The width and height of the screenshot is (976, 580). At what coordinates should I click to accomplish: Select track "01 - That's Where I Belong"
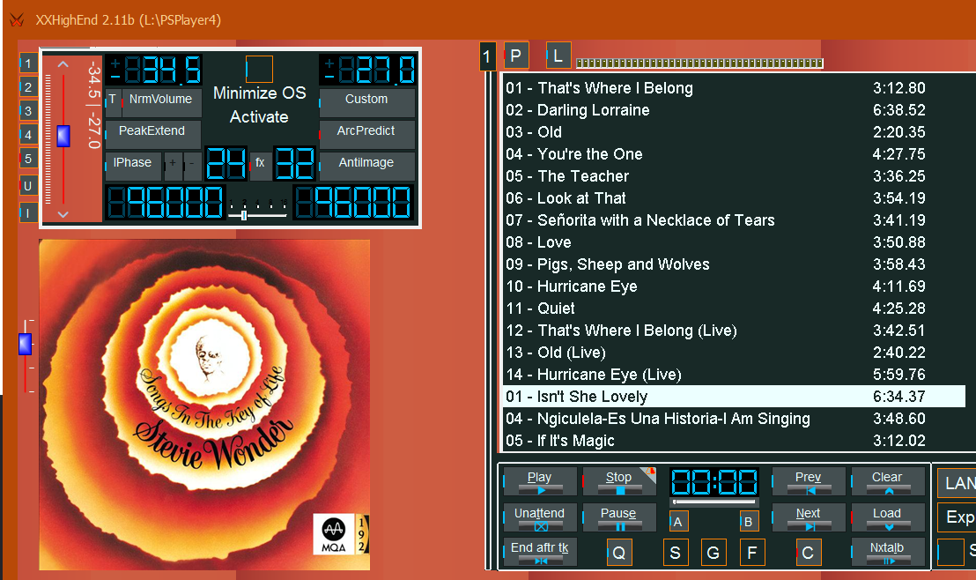(x=735, y=88)
